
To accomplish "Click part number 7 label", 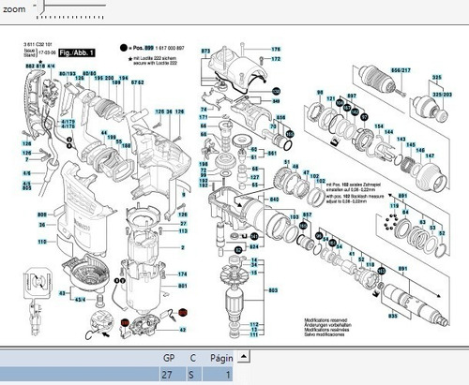I will pos(27,159).
